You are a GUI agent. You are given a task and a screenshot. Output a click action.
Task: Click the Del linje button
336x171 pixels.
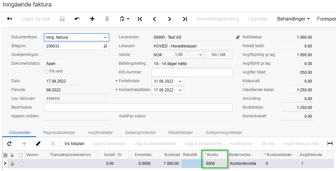coord(268,144)
